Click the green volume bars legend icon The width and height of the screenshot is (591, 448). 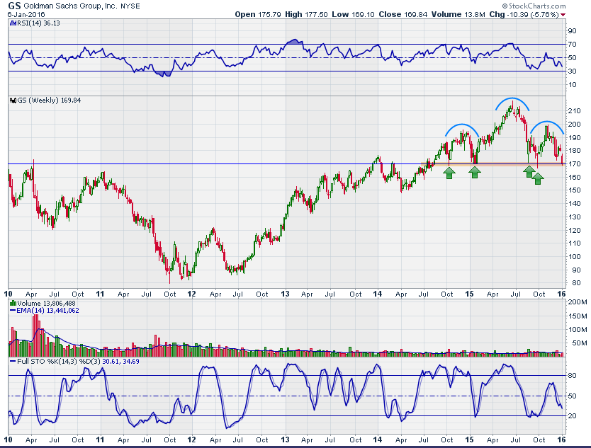(13, 303)
